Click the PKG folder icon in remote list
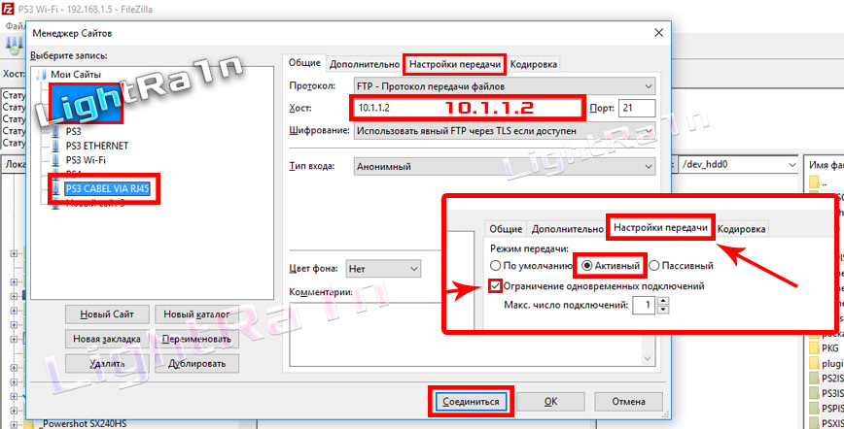844x429 pixels. (813, 348)
